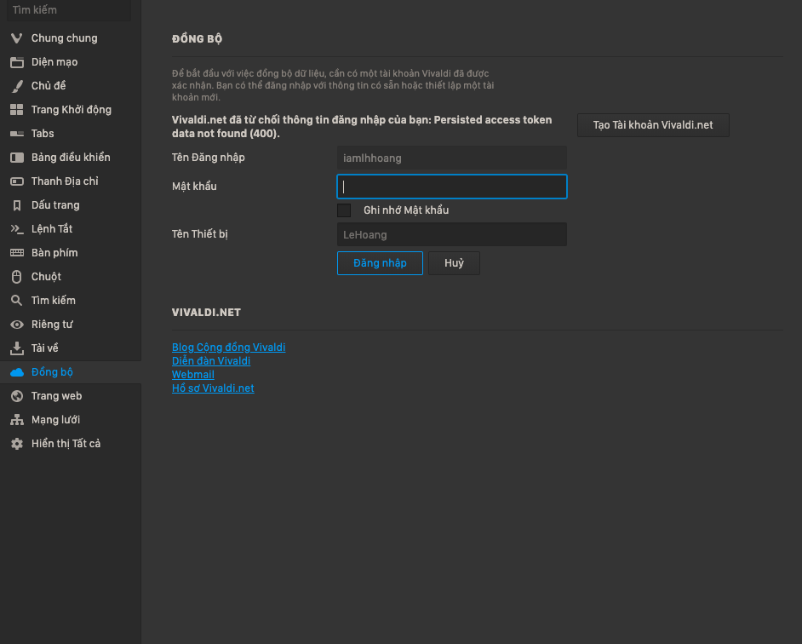The height and width of the screenshot is (644, 802).
Task: Click the Riêng tư eye icon
Action: click(x=16, y=325)
